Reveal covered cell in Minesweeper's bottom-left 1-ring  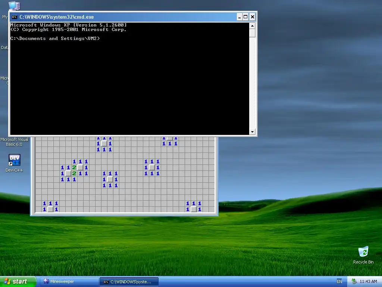coord(50,209)
